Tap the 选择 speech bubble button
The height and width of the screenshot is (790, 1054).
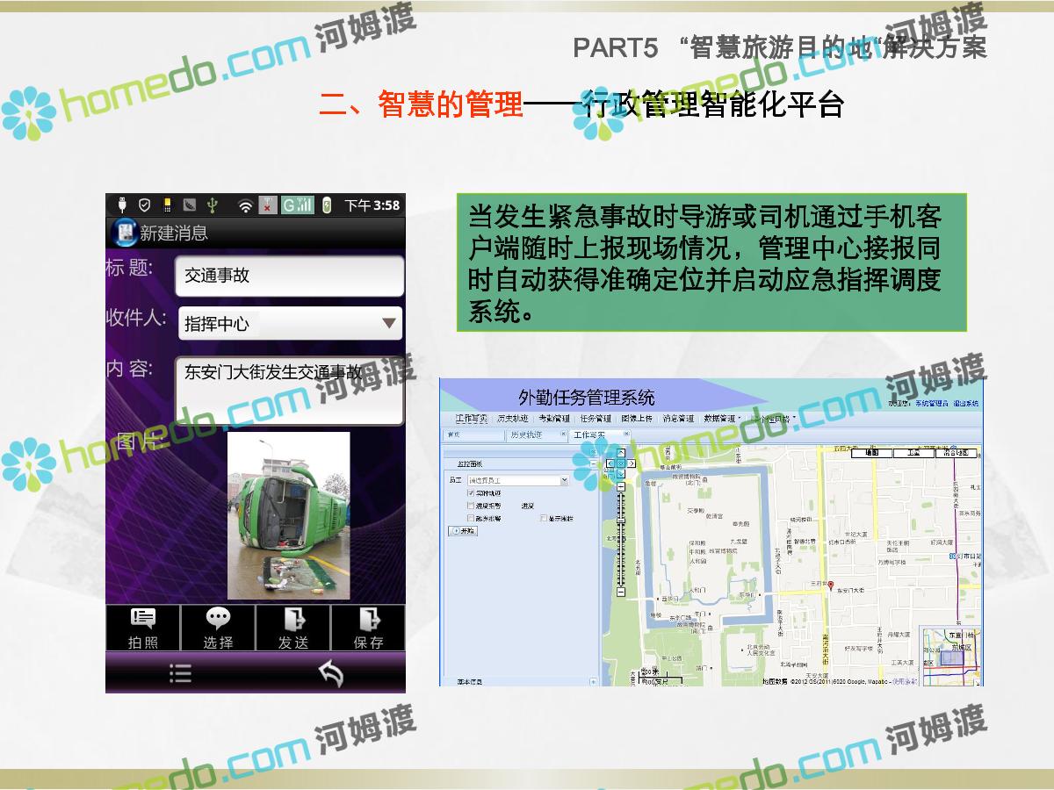pyautogui.click(x=218, y=628)
